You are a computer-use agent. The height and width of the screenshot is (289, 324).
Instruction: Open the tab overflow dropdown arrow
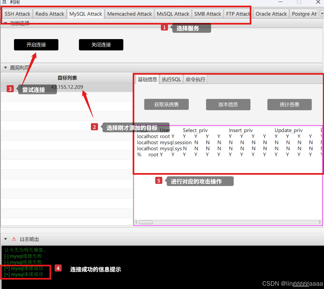click(x=322, y=13)
